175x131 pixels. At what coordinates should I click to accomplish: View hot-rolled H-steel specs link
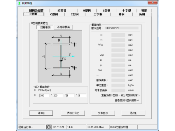coord(120,95)
